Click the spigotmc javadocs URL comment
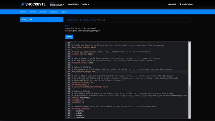The image size is (215, 121). pos(147,95)
